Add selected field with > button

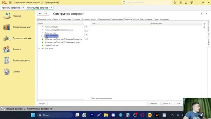[86, 26]
